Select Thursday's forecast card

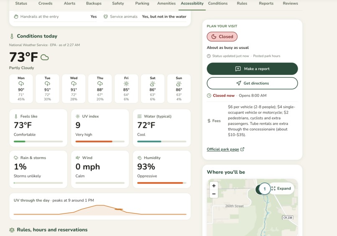[100, 89]
